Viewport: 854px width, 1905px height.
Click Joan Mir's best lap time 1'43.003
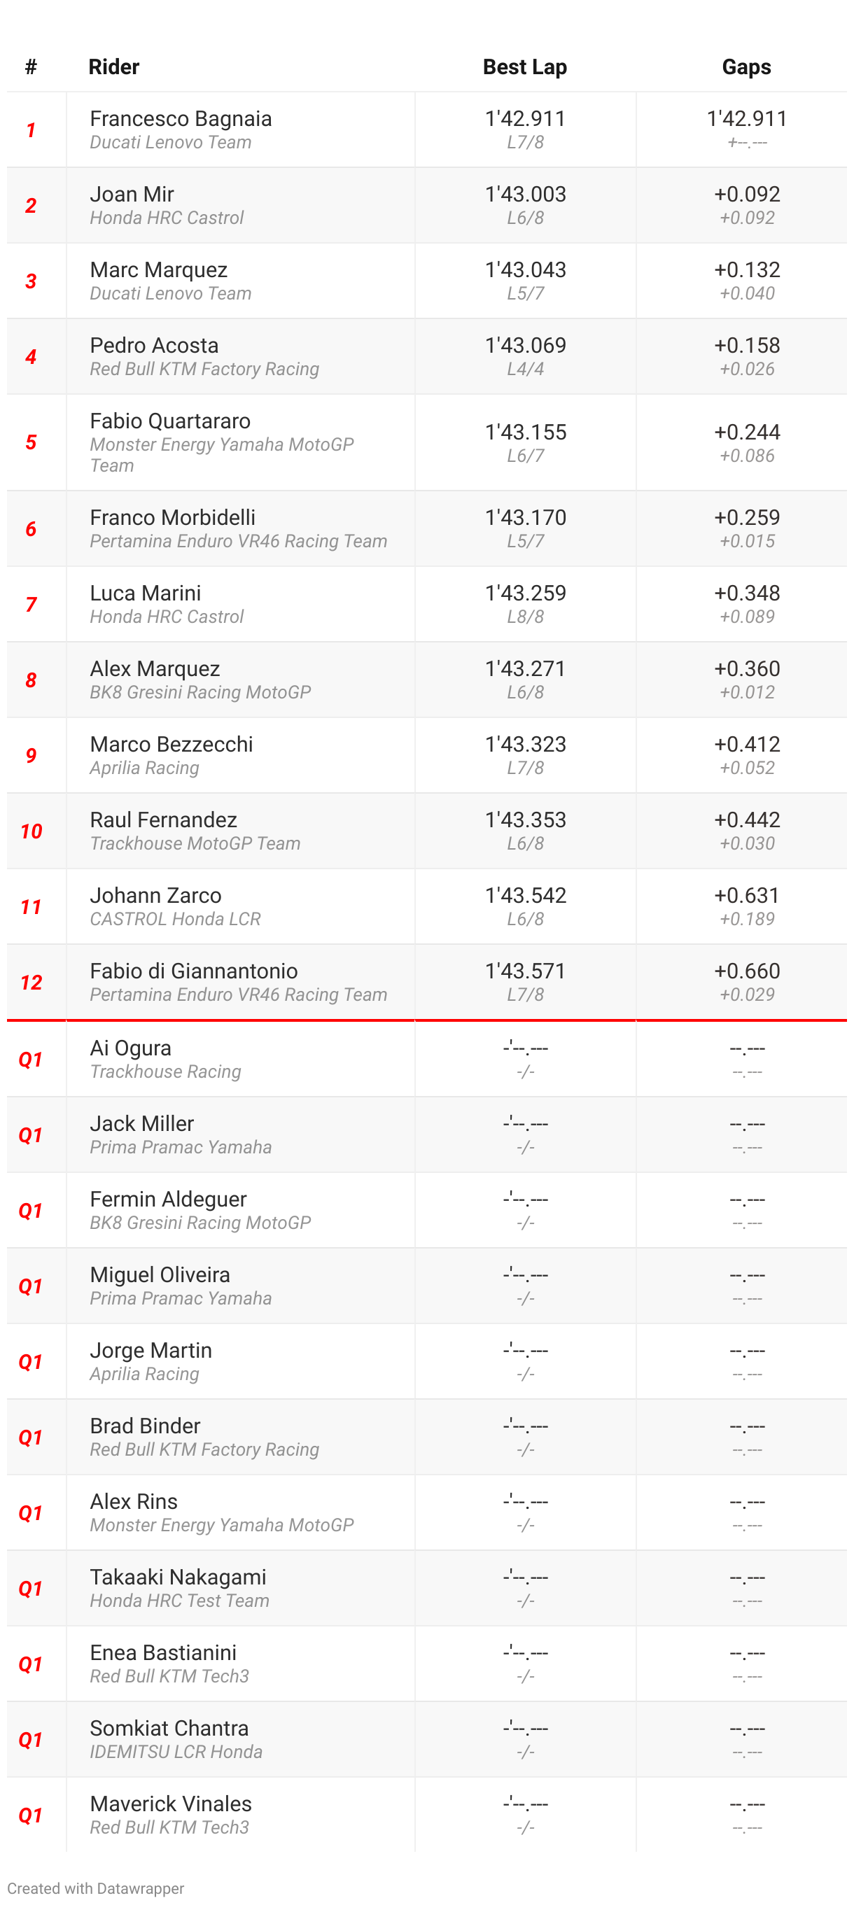pyautogui.click(x=525, y=195)
